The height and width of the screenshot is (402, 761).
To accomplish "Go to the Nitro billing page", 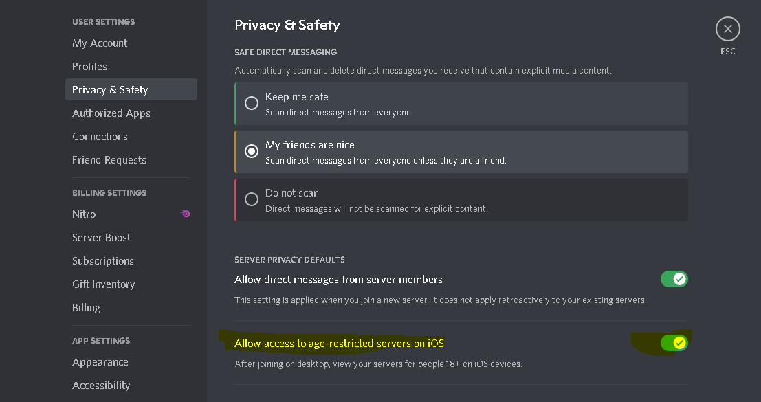I will [x=84, y=214].
